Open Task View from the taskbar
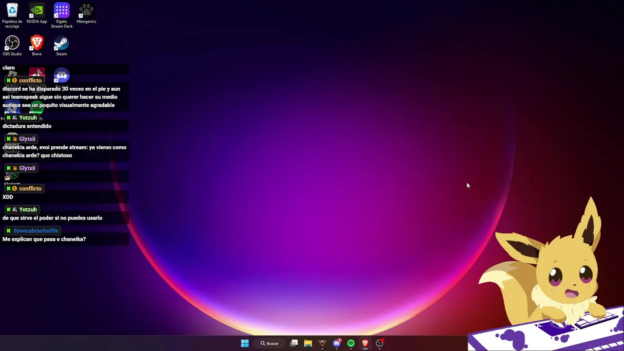 pos(294,343)
